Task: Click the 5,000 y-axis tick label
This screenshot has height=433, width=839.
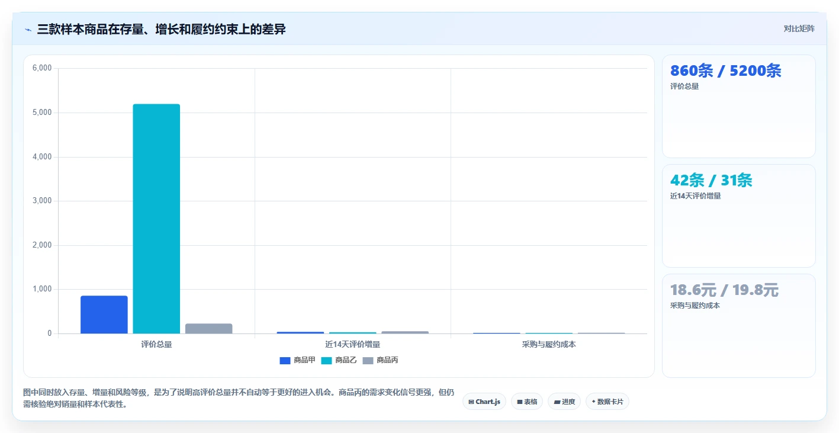Action: click(x=42, y=113)
